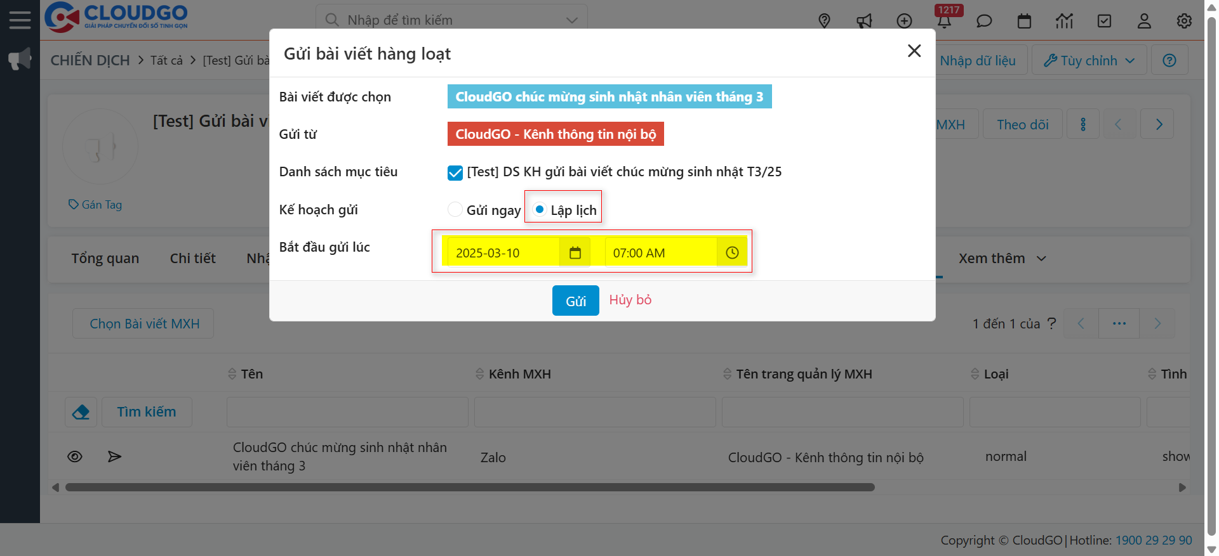
Task: Expand the search box dropdown arrow
Action: [572, 20]
